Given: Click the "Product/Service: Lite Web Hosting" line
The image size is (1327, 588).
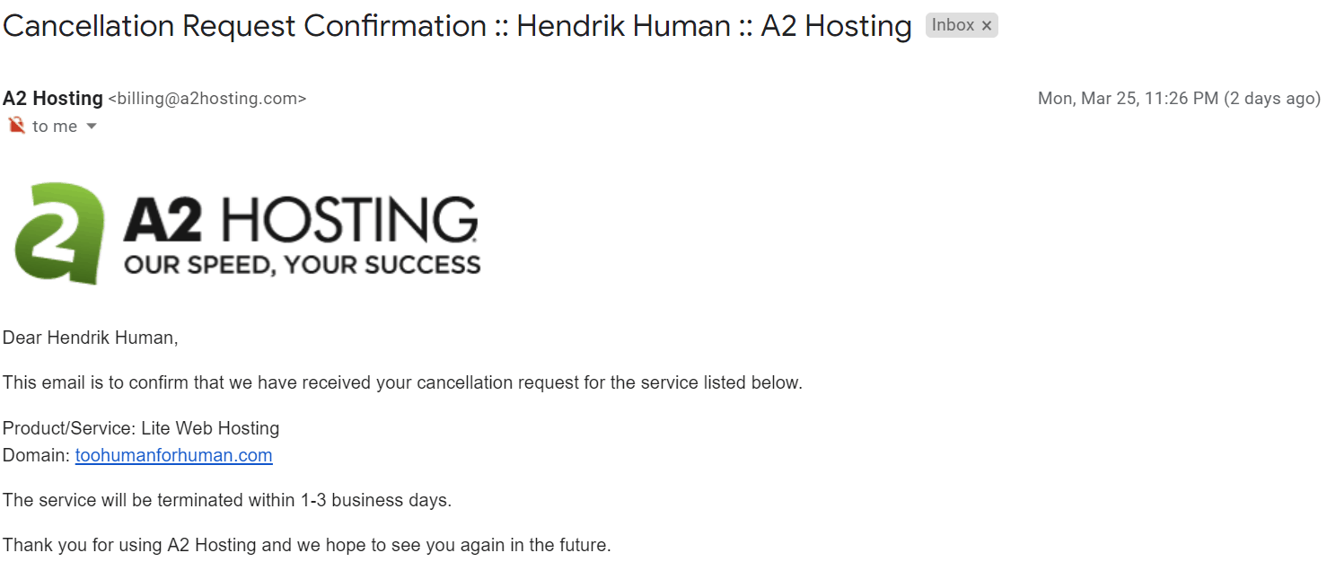Looking at the screenshot, I should coord(141,428).
